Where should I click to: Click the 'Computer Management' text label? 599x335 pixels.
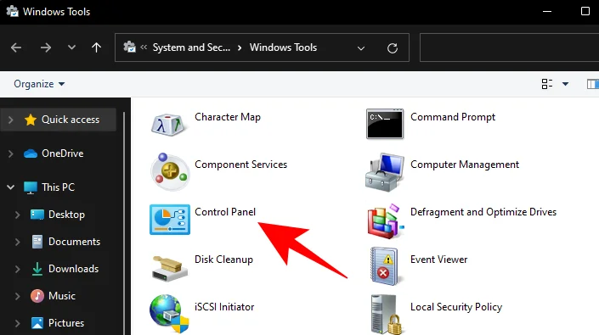465,165
